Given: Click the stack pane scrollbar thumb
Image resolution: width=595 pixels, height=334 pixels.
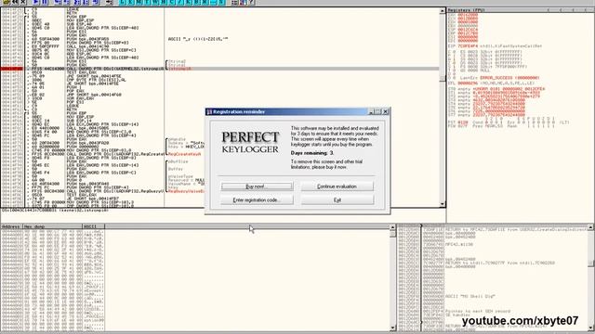Looking at the screenshot, I should [590, 263].
